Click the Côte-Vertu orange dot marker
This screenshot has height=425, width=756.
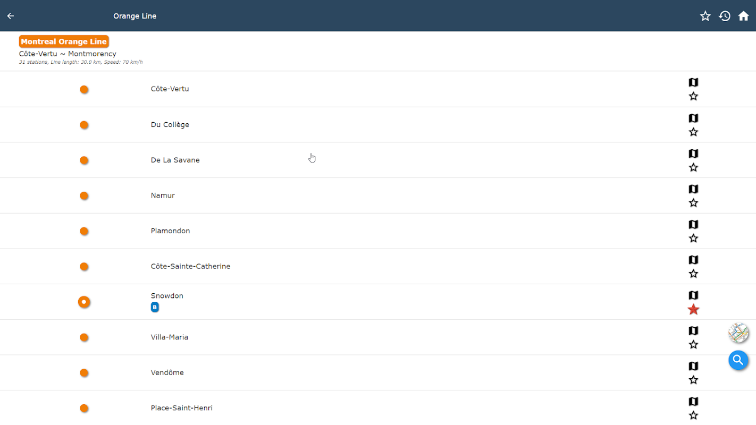click(x=84, y=89)
